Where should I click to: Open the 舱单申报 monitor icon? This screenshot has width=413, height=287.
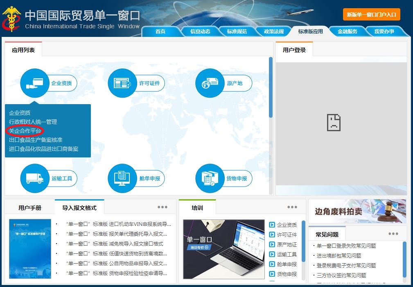click(122, 178)
